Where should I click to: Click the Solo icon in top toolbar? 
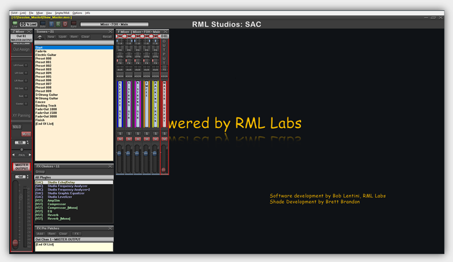[42, 24]
